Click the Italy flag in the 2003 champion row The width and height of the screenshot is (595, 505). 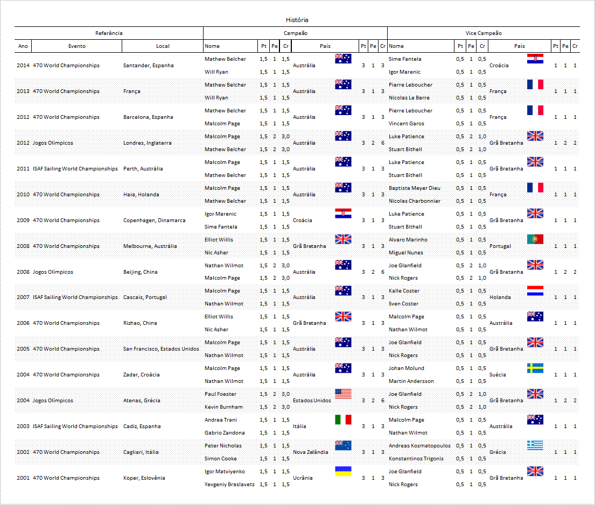click(x=343, y=419)
